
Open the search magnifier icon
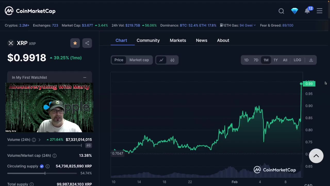point(281,11)
